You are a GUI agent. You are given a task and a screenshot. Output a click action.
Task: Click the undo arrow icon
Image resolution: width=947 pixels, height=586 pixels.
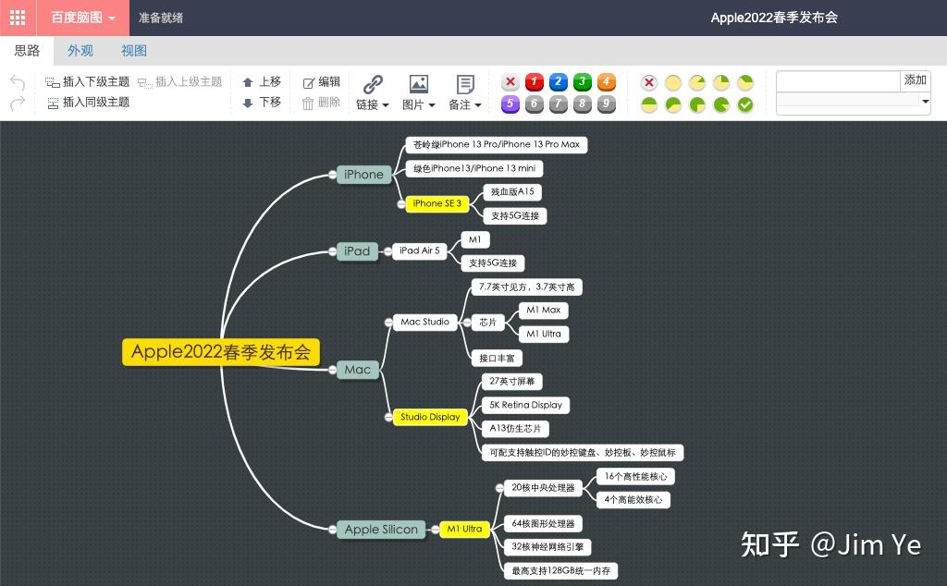(18, 82)
